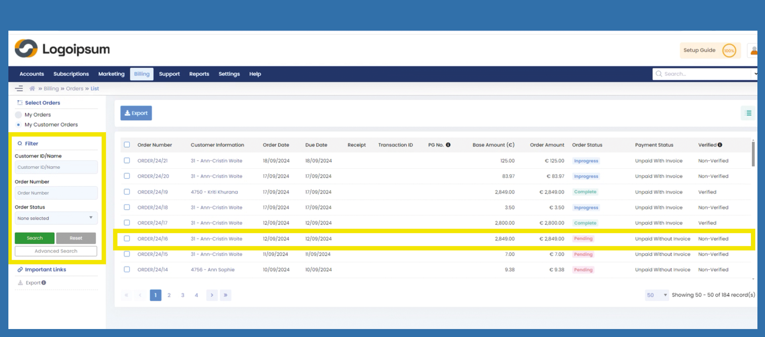Viewport: 765px width, 337px height.
Task: Click the Logoipsum logo
Action: [62, 49]
